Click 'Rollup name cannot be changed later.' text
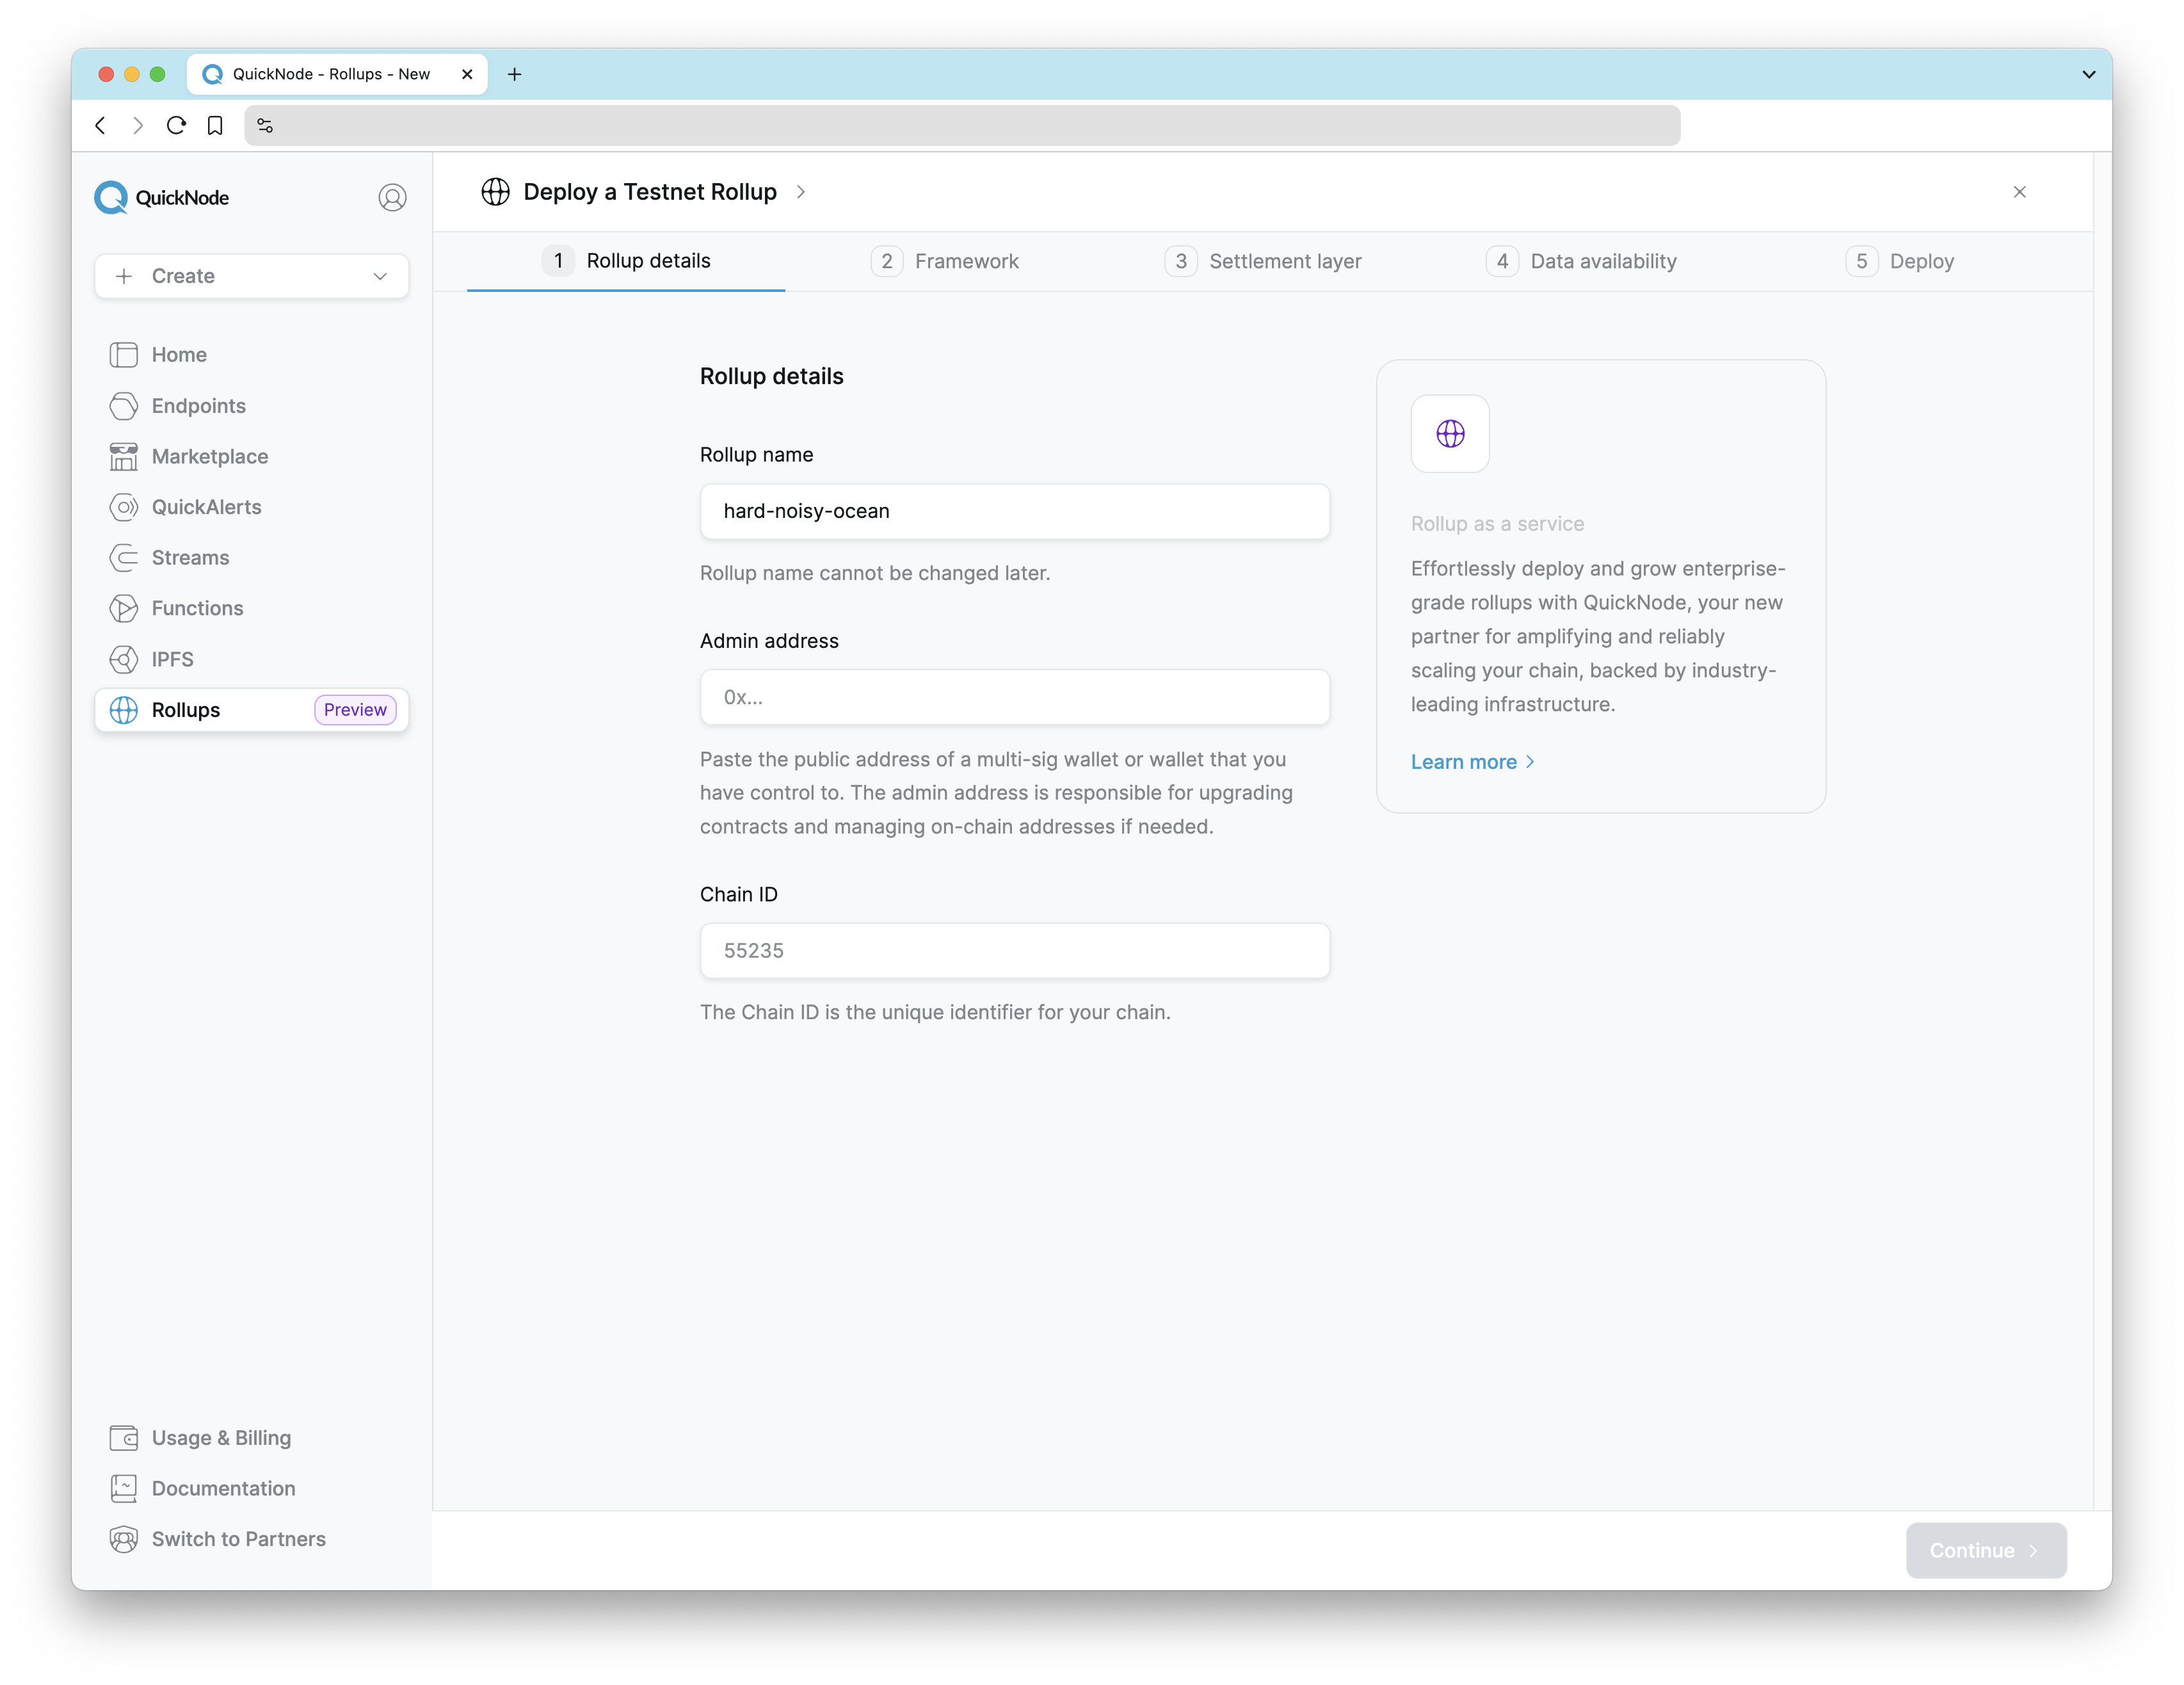 pos(875,574)
